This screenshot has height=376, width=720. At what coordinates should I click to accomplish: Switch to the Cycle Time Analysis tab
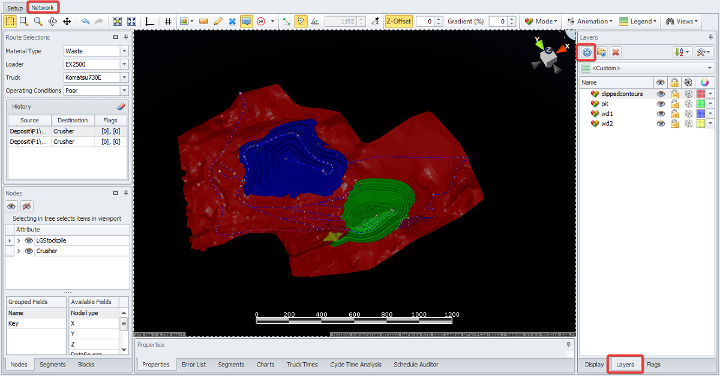[x=355, y=364]
